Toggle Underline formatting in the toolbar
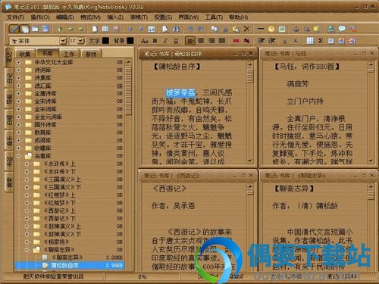379x284 pixels. pos(176,41)
